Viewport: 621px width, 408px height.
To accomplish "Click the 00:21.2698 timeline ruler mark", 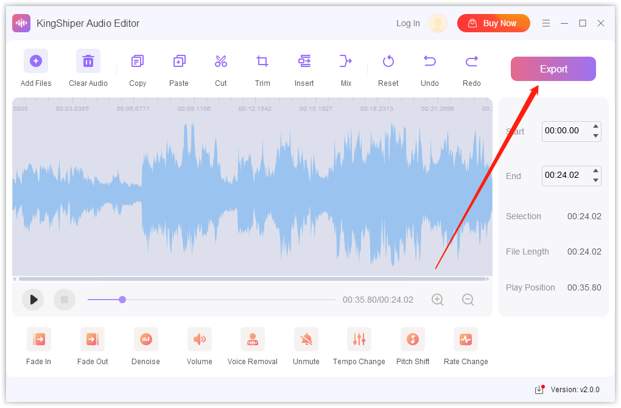I will pos(438,108).
